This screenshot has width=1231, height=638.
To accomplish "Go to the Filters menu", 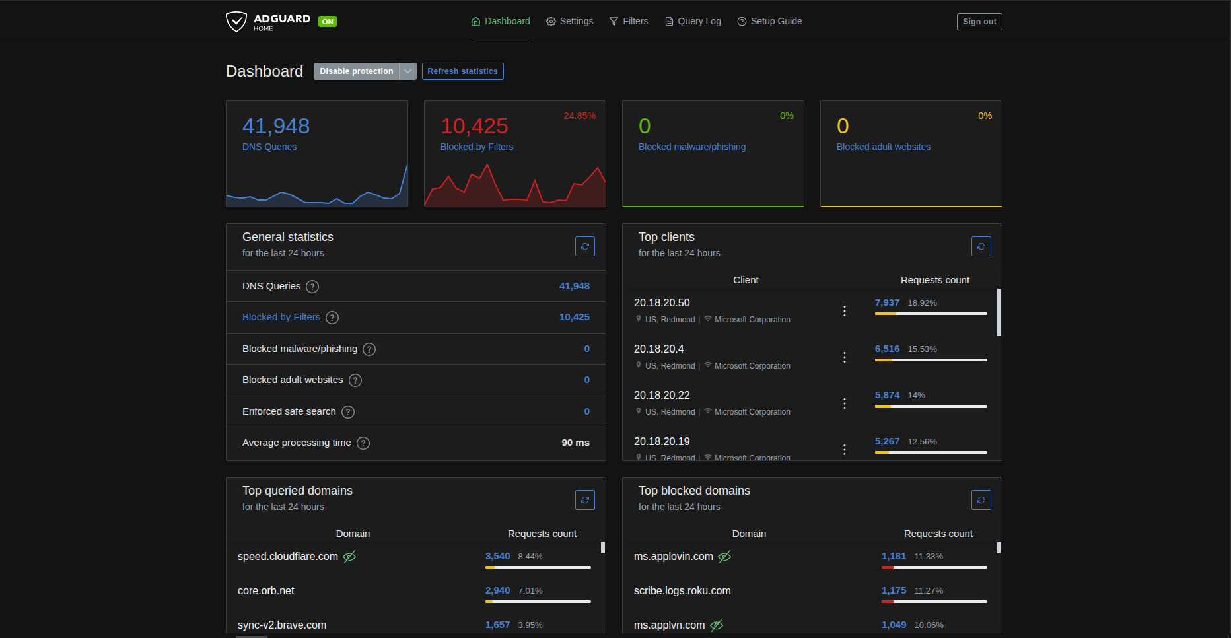I will (x=629, y=21).
